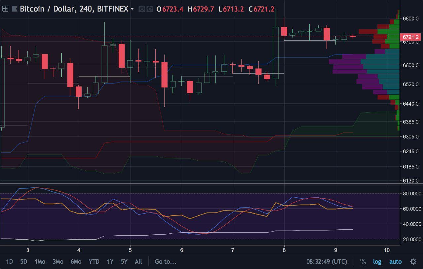Click the low value L6713.2
Image resolution: width=423 pixels, height=269 pixels.
(x=231, y=9)
